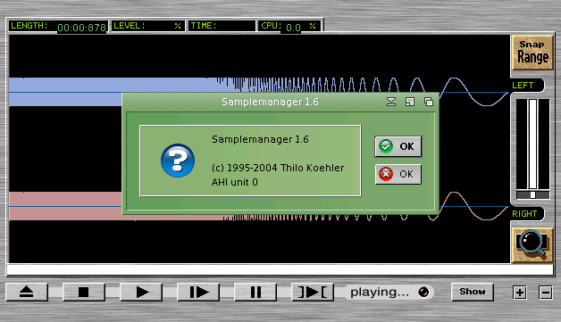Click the play range bracket button
The width and height of the screenshot is (561, 322).
pos(313,292)
